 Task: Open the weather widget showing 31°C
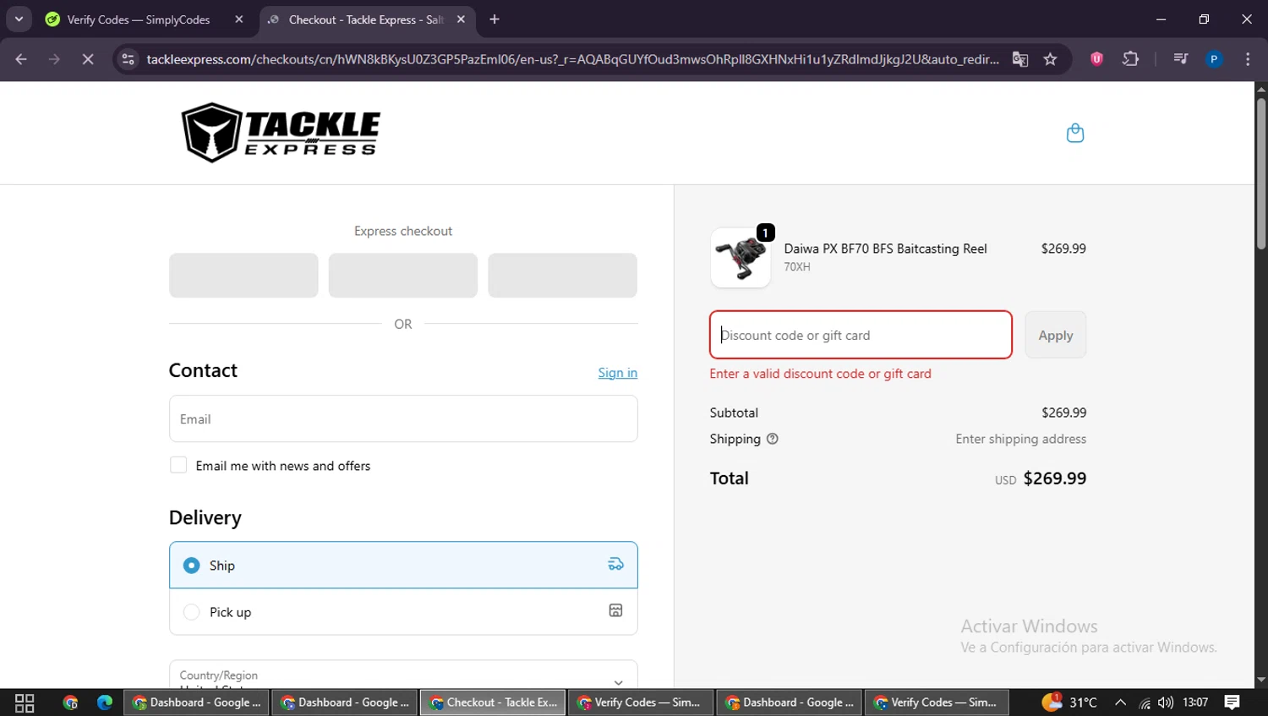tap(1069, 702)
